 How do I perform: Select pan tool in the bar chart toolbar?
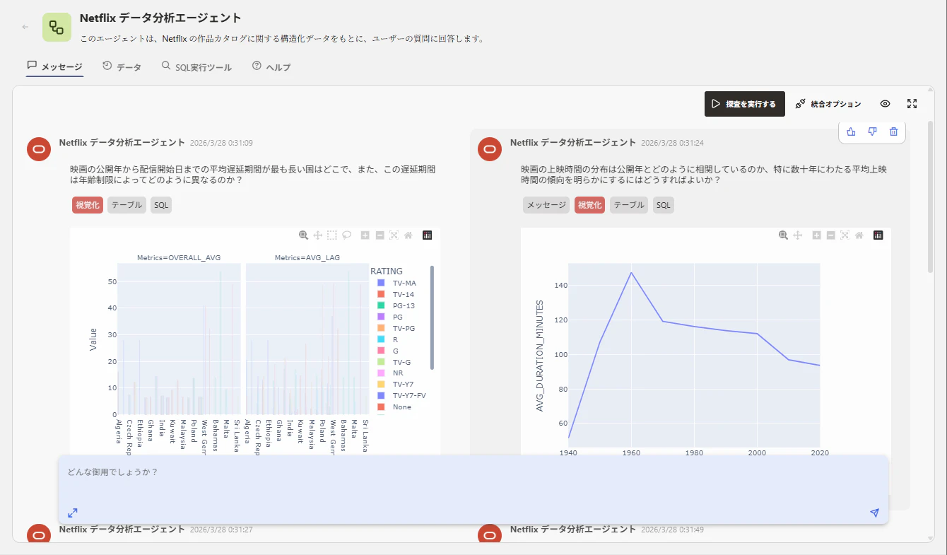318,235
